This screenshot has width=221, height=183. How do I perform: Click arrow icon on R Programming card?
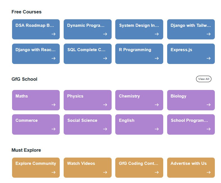tap(156, 58)
